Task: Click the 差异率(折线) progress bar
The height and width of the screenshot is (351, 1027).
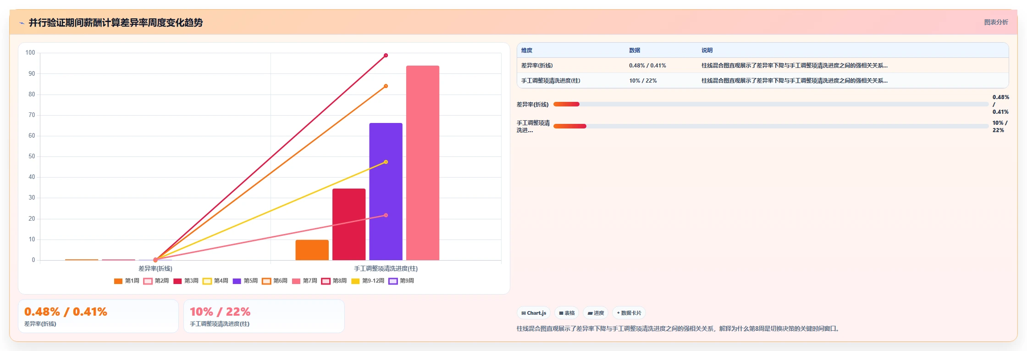Action: (x=771, y=104)
